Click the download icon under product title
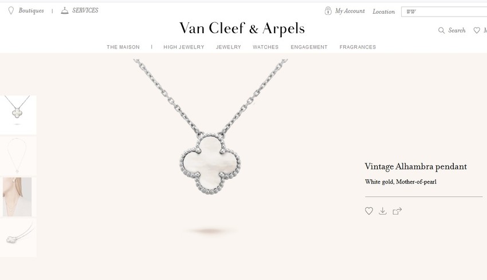The image size is (487, 280). point(383,211)
